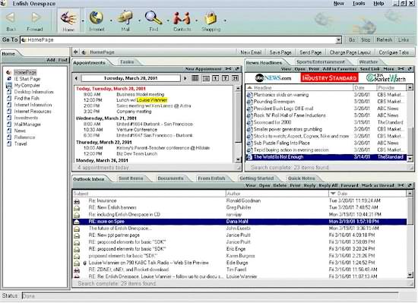Screen dimensions: 418x303
Task: Click Mark as Unread button
Action: (378, 185)
